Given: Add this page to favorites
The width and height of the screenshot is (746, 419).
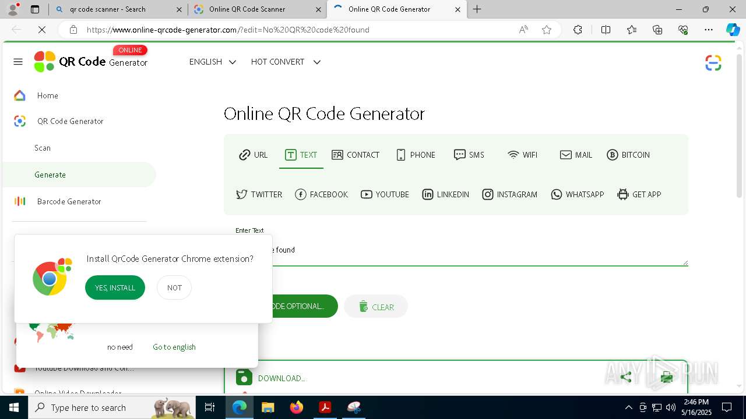Looking at the screenshot, I should (547, 30).
